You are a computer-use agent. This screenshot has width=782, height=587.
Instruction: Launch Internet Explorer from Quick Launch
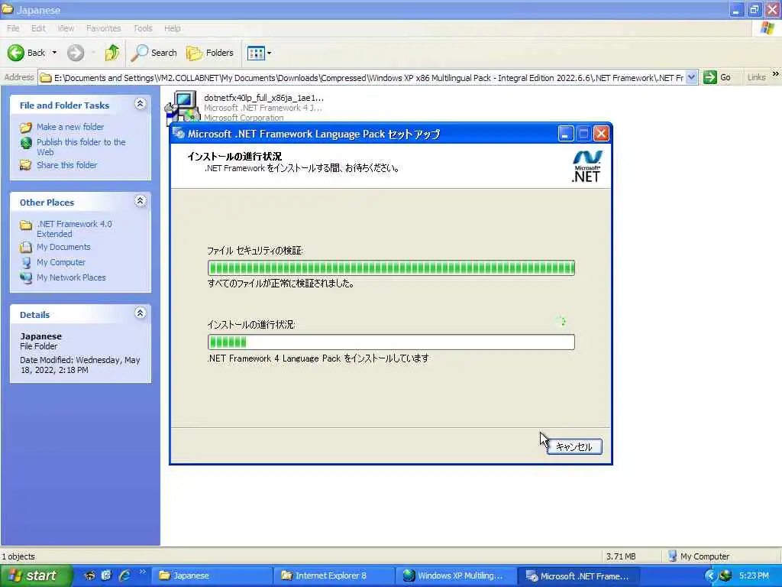pyautogui.click(x=124, y=576)
